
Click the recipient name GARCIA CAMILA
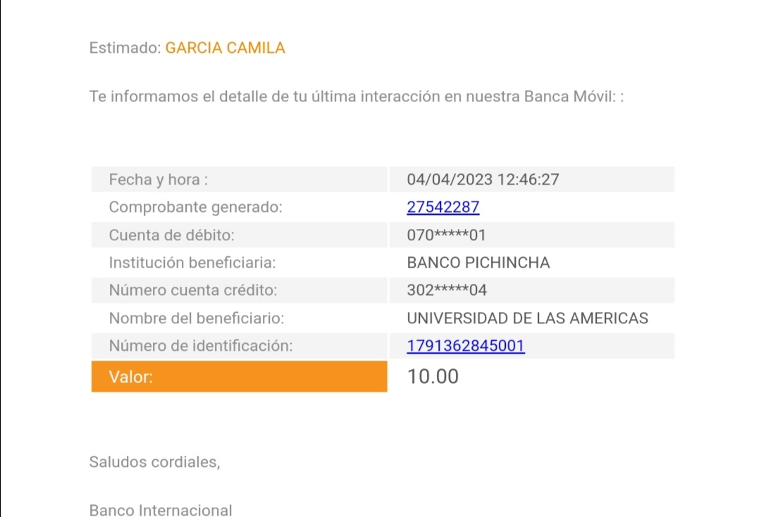(225, 48)
